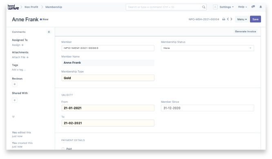Click Generate Invoice button

tap(245, 31)
